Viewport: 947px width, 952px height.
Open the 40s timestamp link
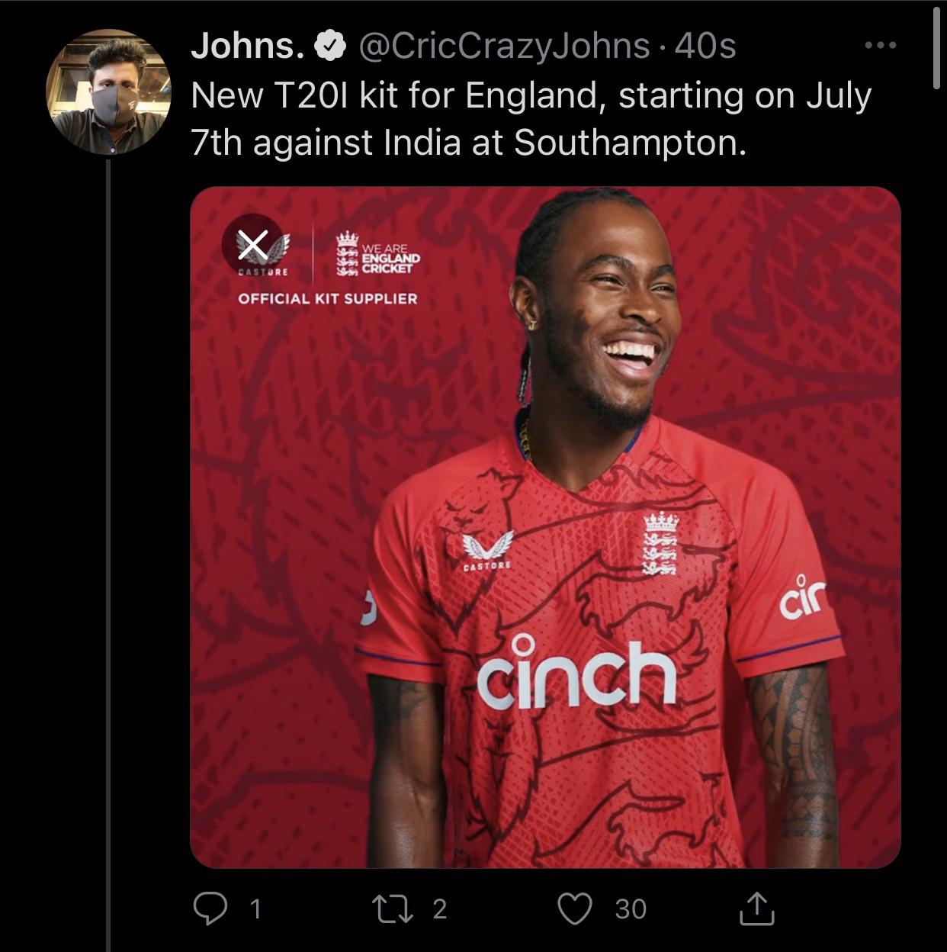pos(705,47)
